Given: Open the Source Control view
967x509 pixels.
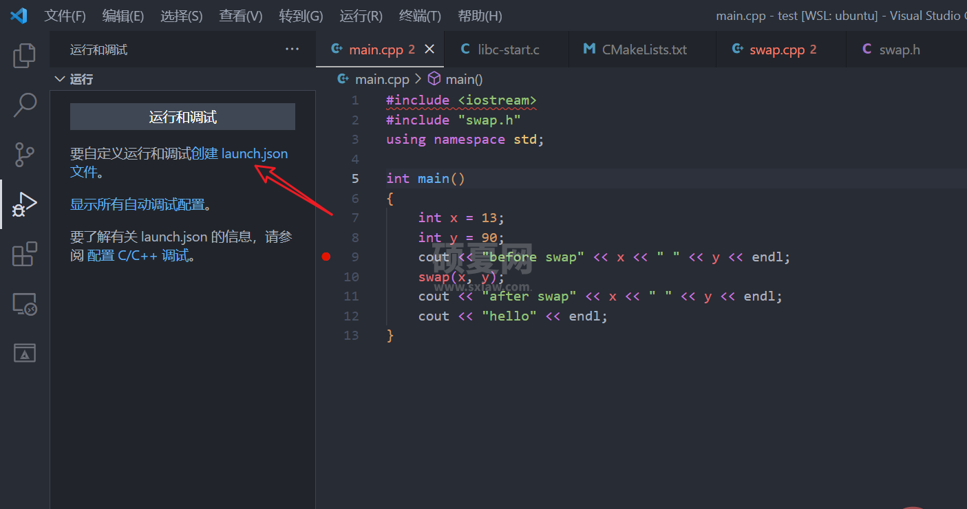Looking at the screenshot, I should (25, 155).
